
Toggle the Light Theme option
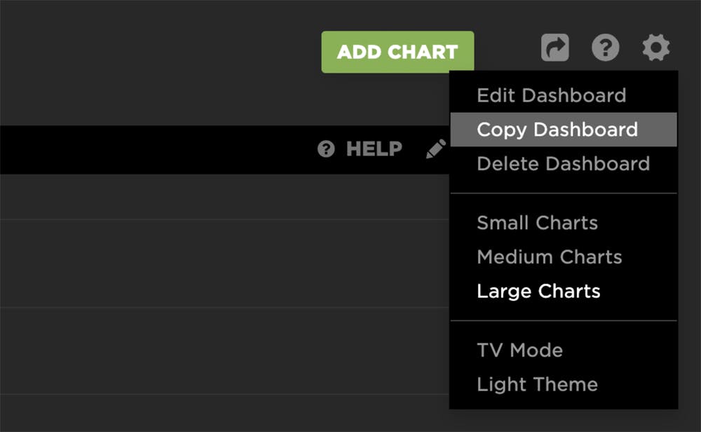tap(537, 384)
